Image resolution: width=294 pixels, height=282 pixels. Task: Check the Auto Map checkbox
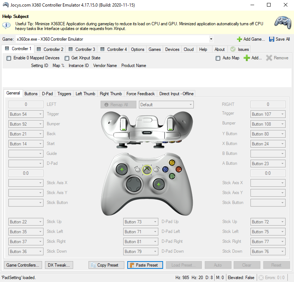point(218,58)
